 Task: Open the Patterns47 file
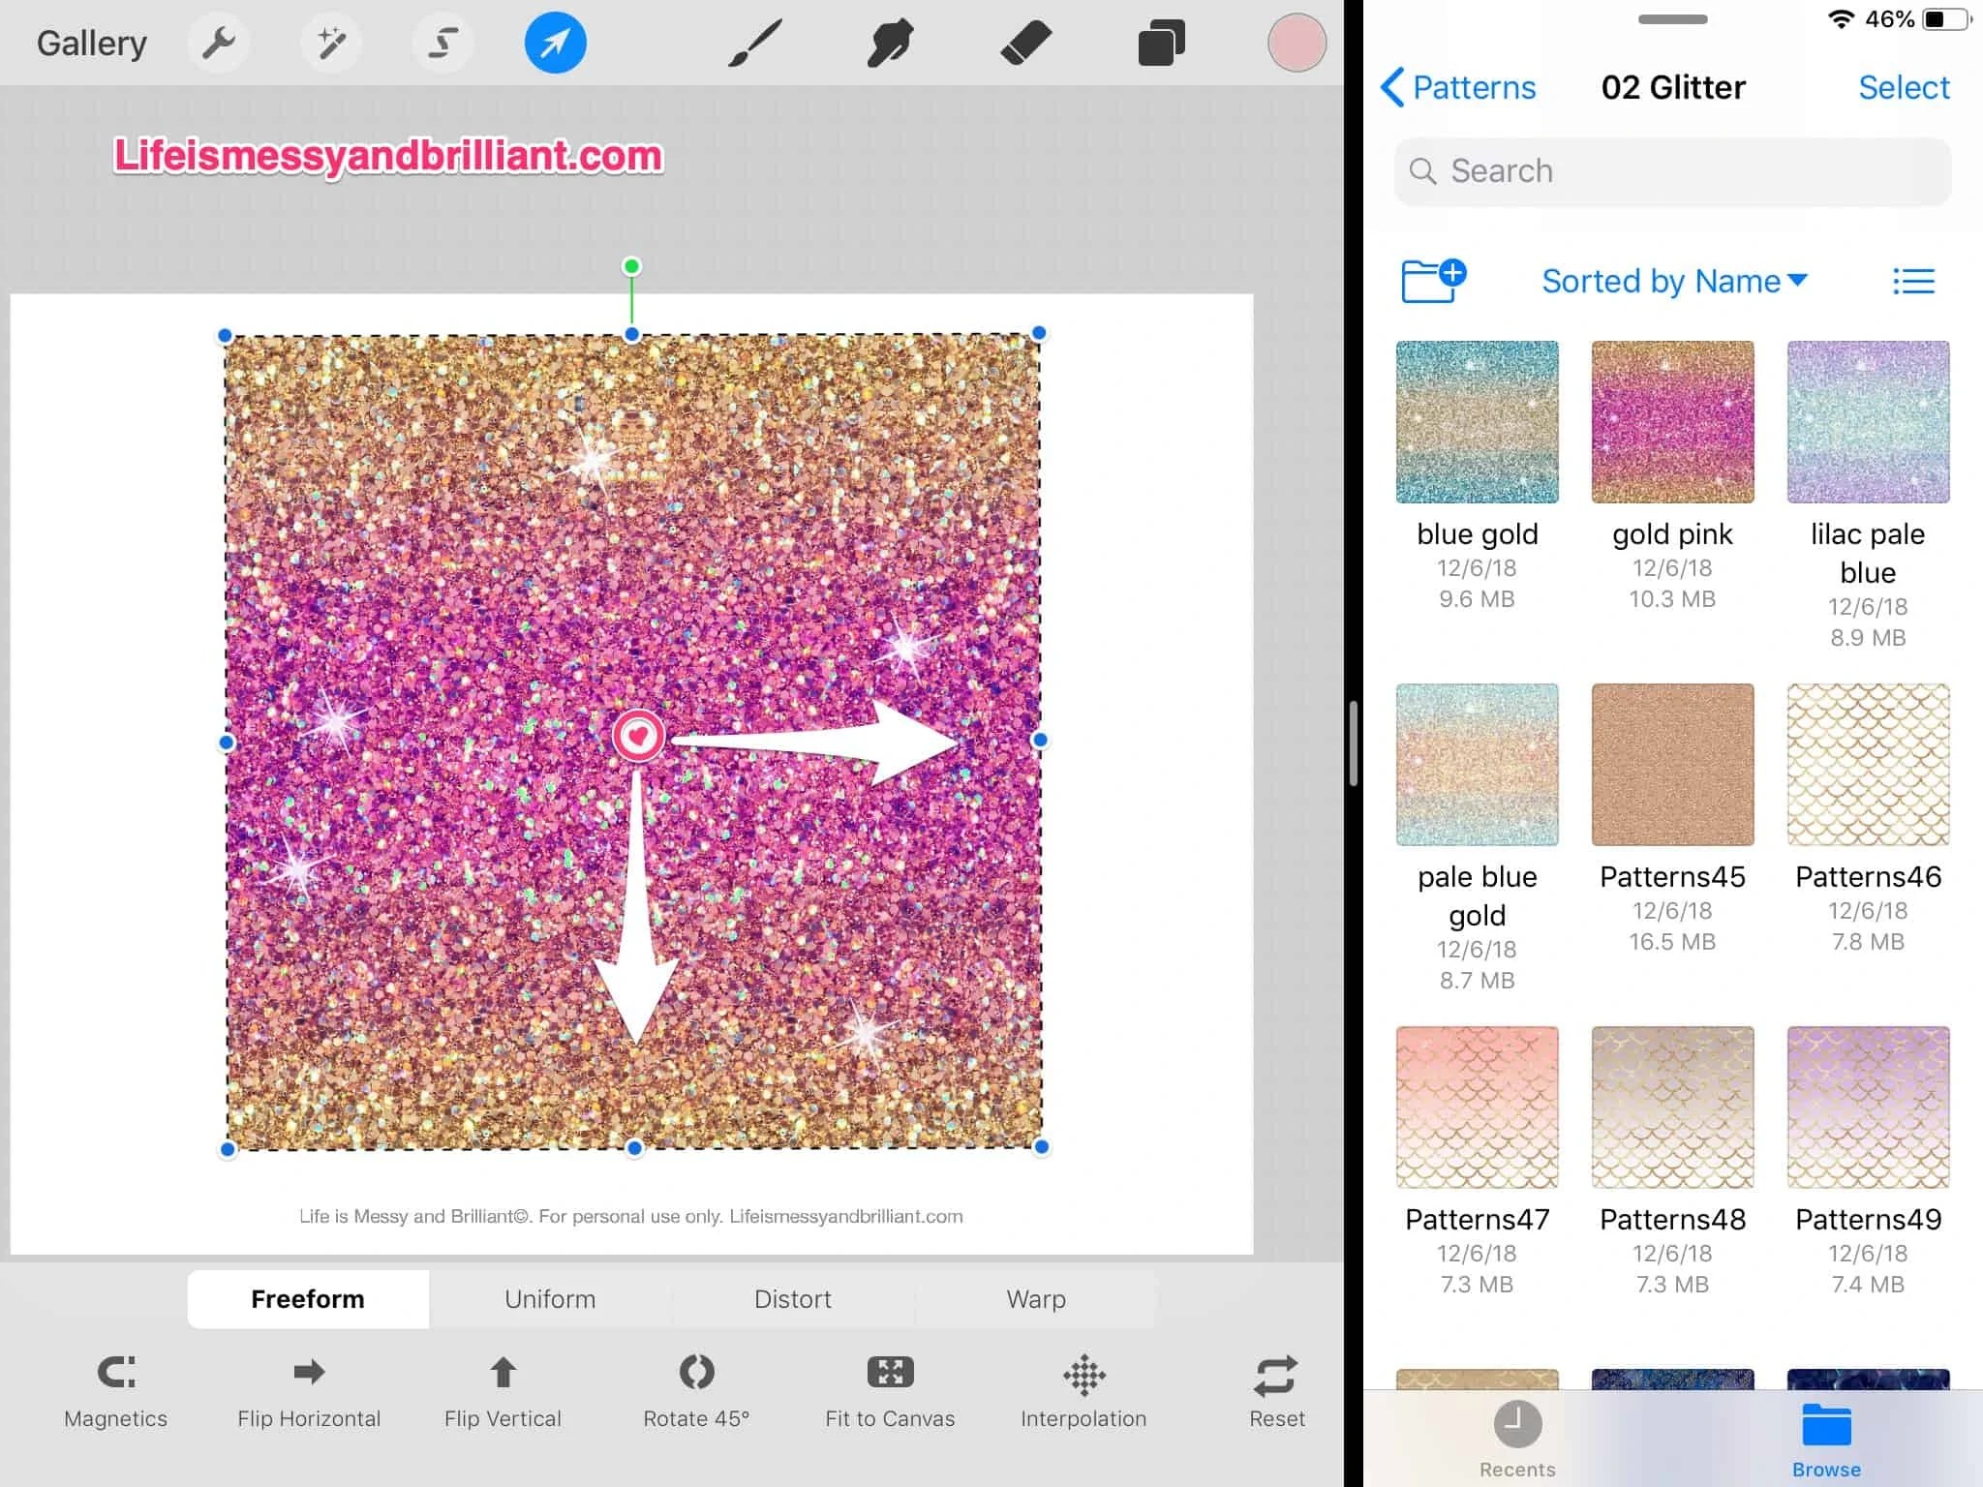tap(1478, 1108)
